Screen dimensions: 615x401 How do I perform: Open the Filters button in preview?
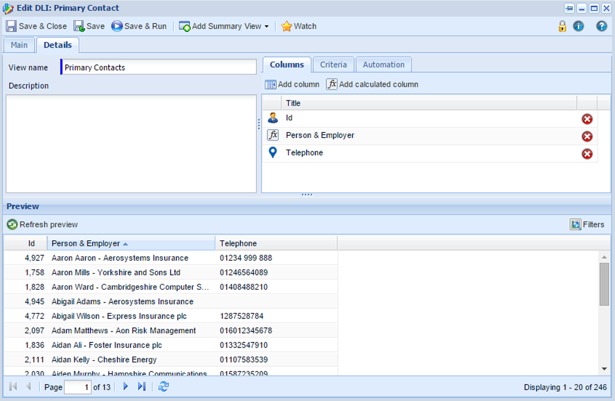pos(587,224)
